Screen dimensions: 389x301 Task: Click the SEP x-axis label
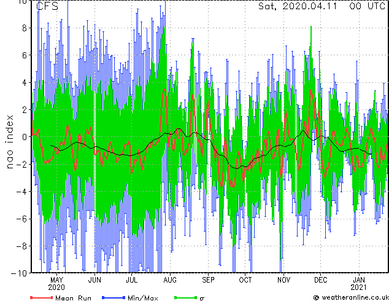[208, 280]
